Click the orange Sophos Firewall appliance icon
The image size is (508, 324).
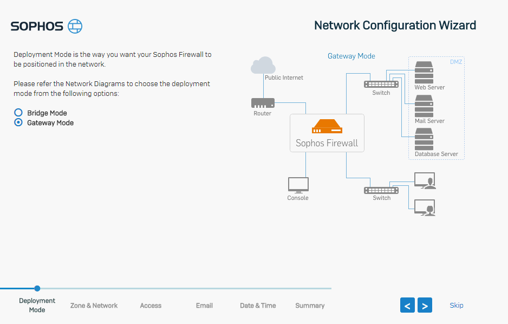327,126
